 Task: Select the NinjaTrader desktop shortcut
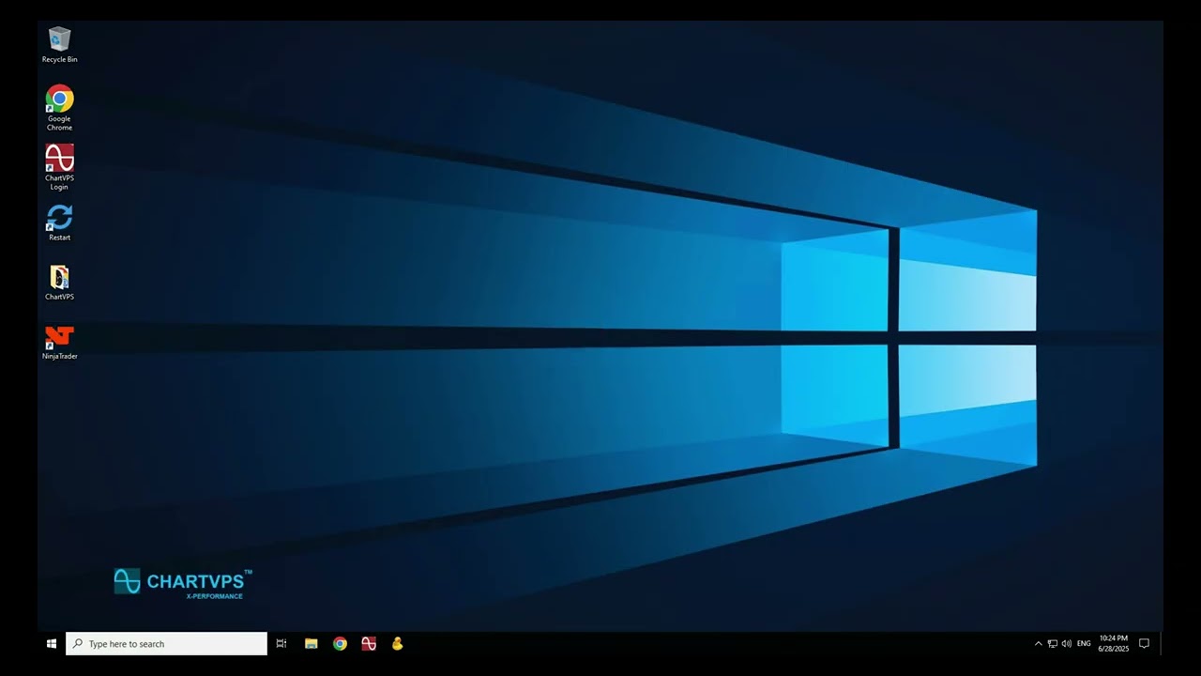59,343
